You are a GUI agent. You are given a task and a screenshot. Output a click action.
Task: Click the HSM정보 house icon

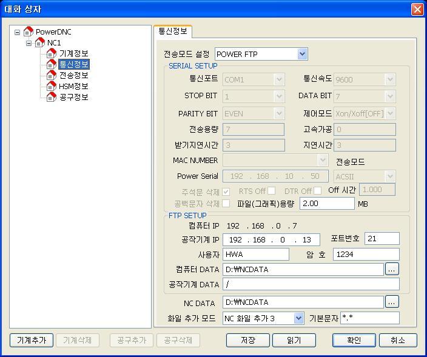point(51,86)
